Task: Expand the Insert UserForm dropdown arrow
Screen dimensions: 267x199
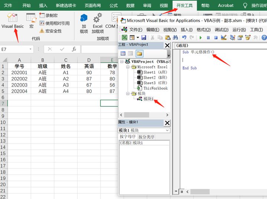Action: 138,37
